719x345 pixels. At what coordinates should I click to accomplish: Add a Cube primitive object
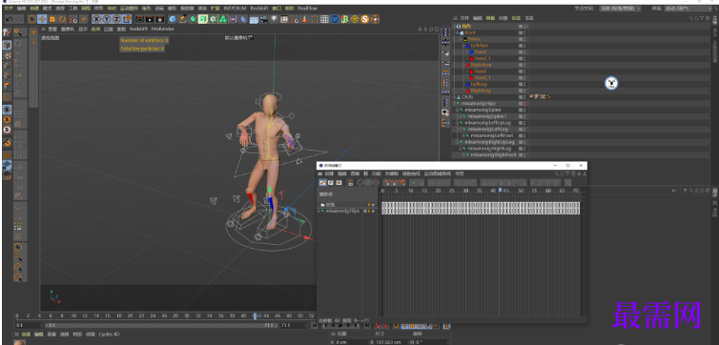(173, 19)
